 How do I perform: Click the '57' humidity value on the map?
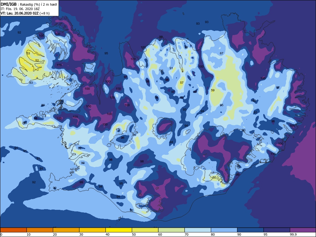point(182,82)
